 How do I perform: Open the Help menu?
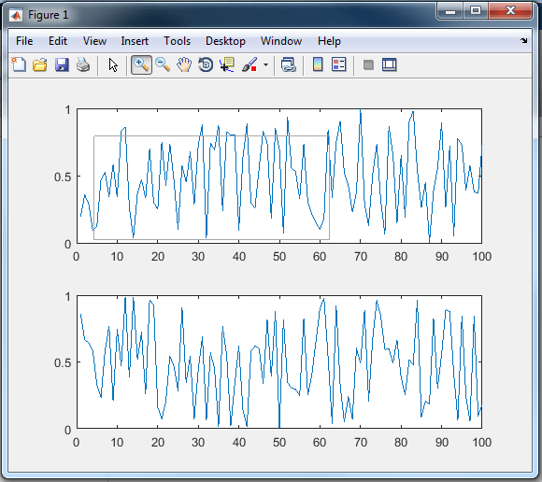(329, 41)
